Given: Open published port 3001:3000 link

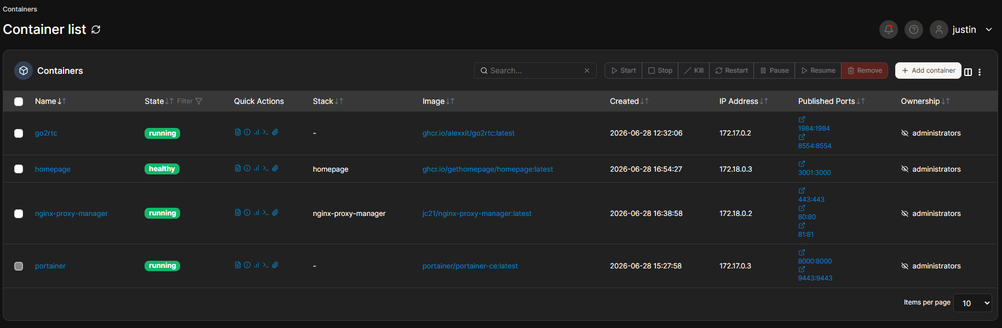Looking at the screenshot, I should (814, 172).
